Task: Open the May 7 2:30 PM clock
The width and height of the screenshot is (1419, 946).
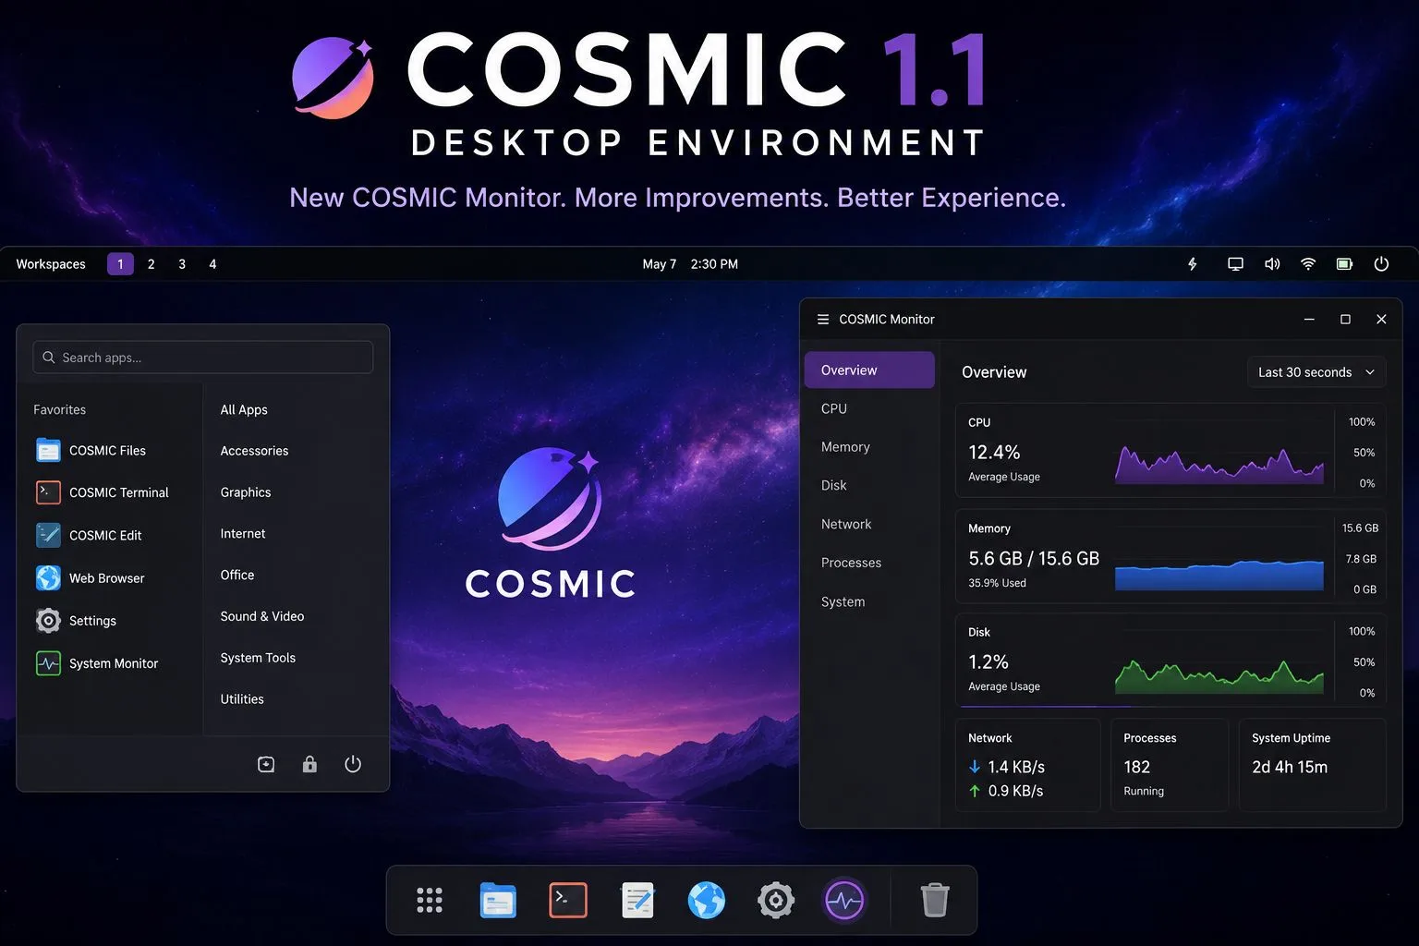Action: [690, 264]
